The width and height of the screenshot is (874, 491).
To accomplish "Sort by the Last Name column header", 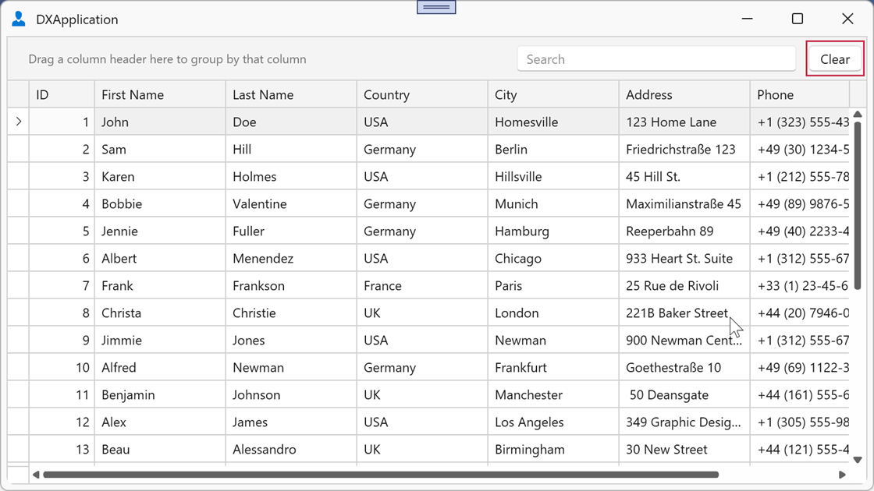I will pyautogui.click(x=291, y=94).
